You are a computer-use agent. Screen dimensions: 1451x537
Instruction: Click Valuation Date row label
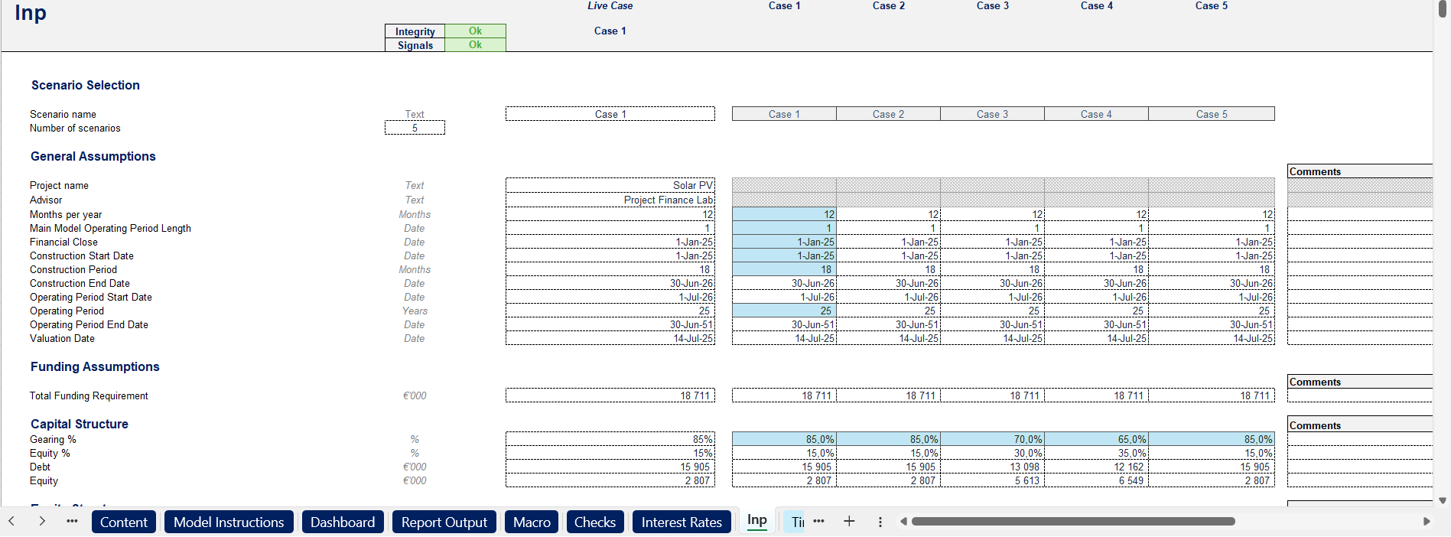63,338
